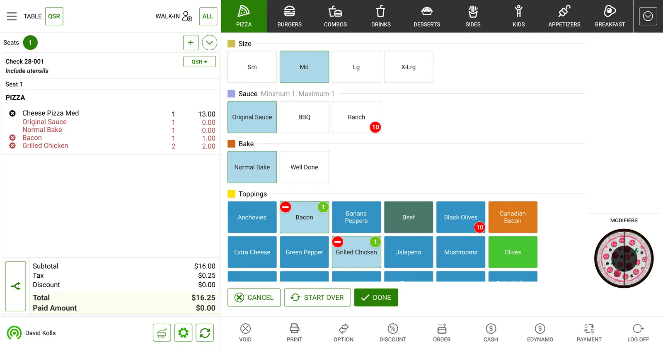Switch to the Burgers category tab

click(x=289, y=16)
